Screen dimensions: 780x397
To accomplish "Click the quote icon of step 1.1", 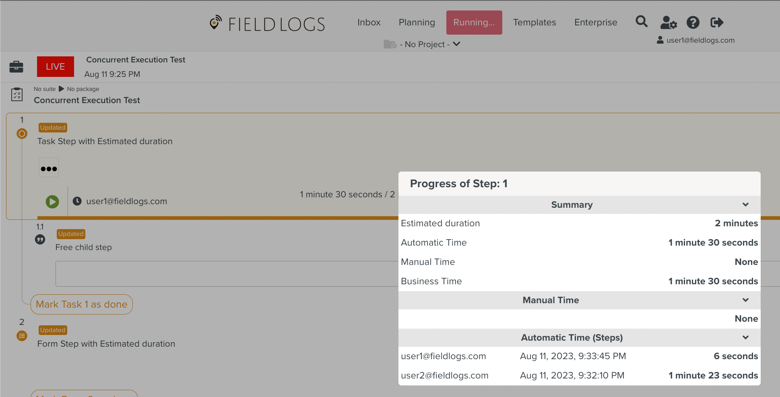I will pyautogui.click(x=40, y=240).
